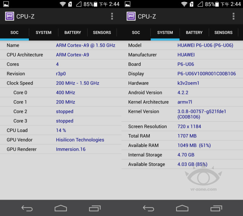Tap the signal strength icon on left screen
The image size is (243, 216).
tap(79, 4)
